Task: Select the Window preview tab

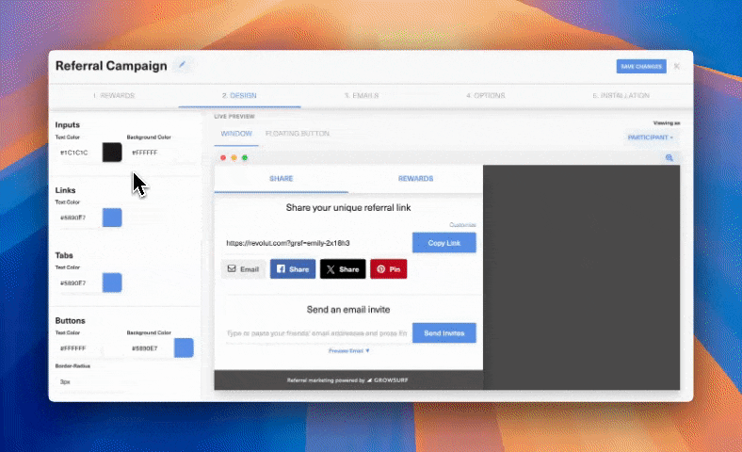Action: 236,134
